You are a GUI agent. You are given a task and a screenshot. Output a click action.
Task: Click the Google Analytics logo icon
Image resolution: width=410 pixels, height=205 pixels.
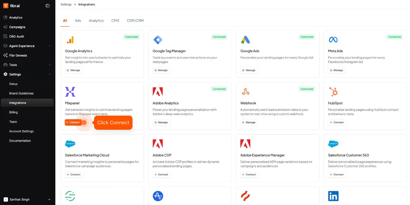point(70,40)
